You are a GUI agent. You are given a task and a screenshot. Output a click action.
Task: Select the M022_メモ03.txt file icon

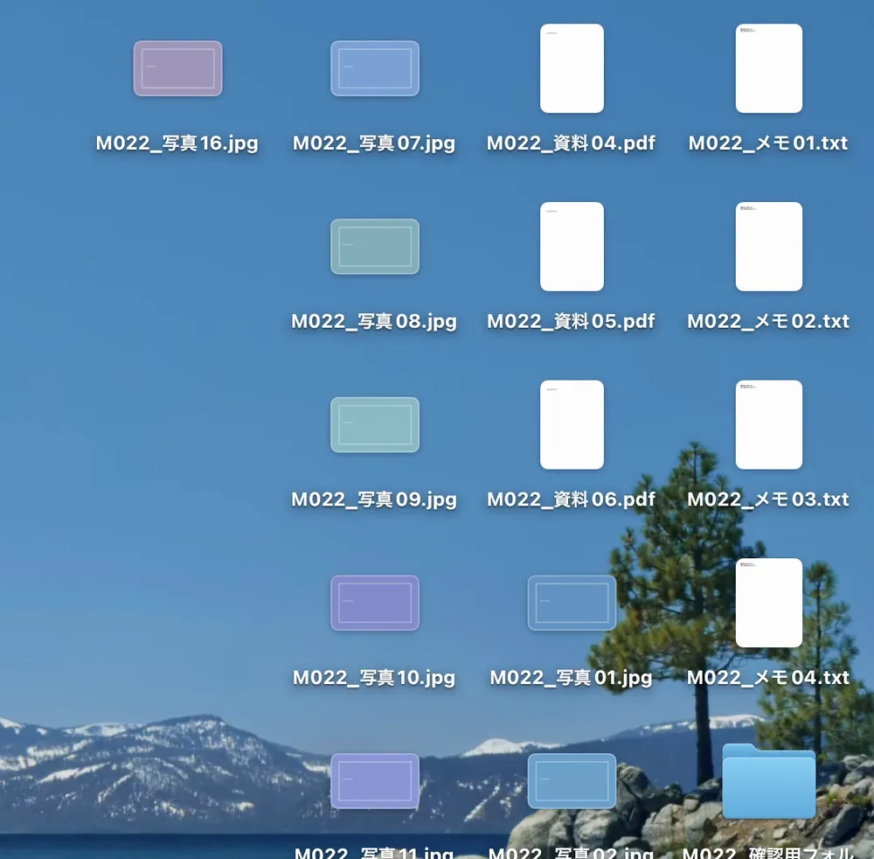[768, 424]
